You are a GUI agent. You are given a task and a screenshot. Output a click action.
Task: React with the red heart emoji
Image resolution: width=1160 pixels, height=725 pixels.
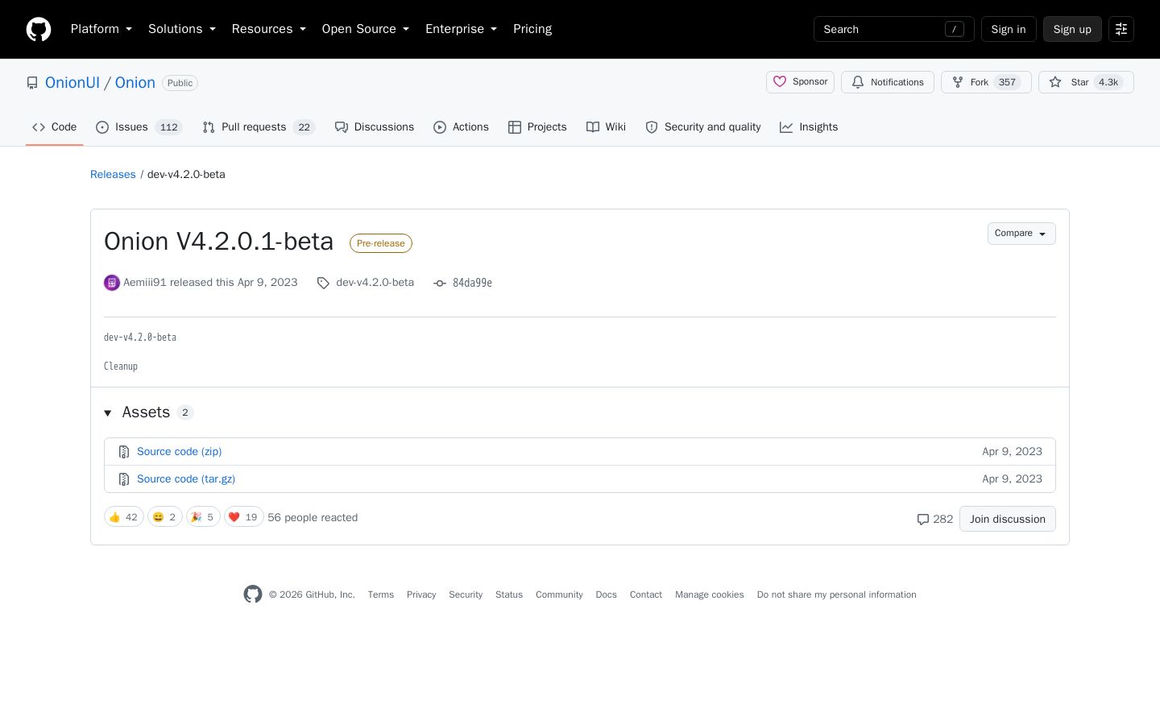pyautogui.click(x=244, y=517)
